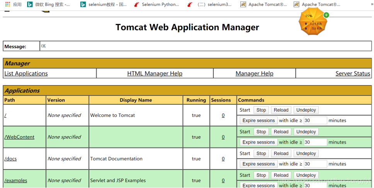Screen dimensions: 374x188
Task: Open the /WebContent path link
Action: pos(19,137)
